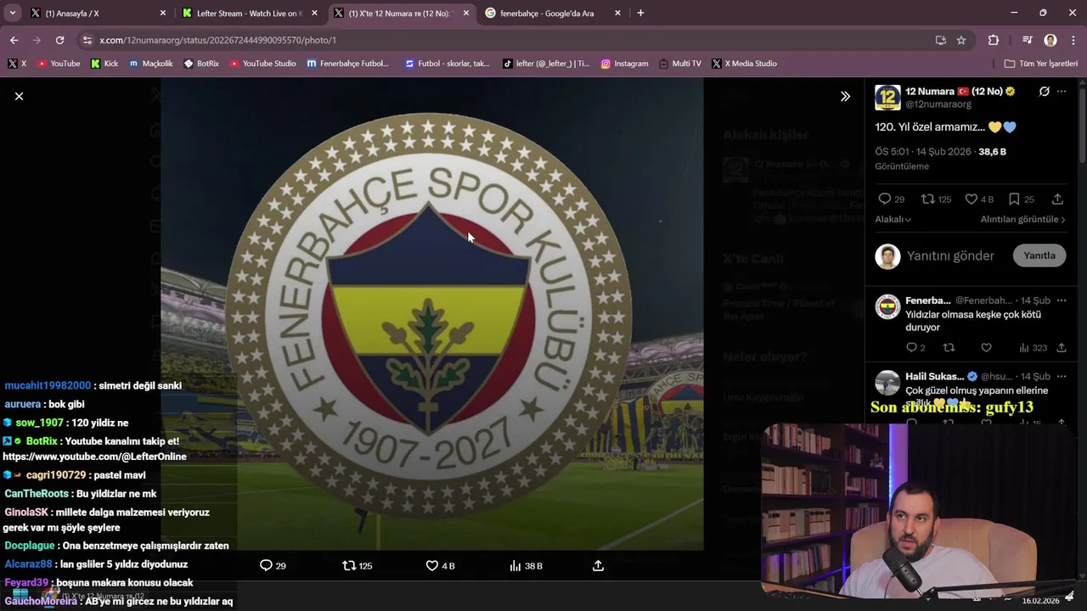The width and height of the screenshot is (1087, 611).
Task: Click reply icon with 29 in sidebar
Action: pos(891,199)
